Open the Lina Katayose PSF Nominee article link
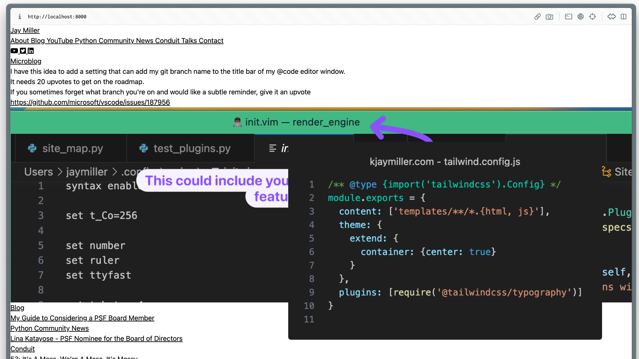Image resolution: width=639 pixels, height=359 pixels. tap(97, 339)
